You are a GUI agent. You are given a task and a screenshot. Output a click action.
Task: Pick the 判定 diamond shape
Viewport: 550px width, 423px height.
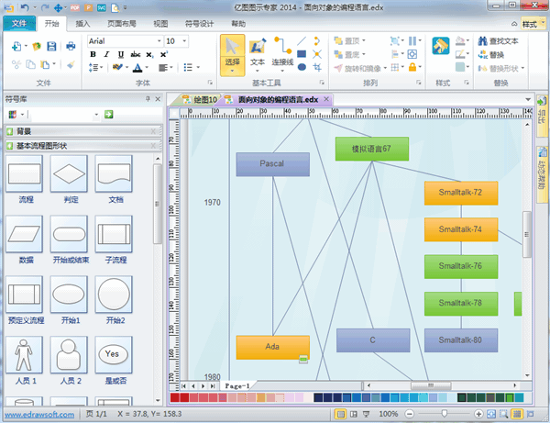click(69, 174)
